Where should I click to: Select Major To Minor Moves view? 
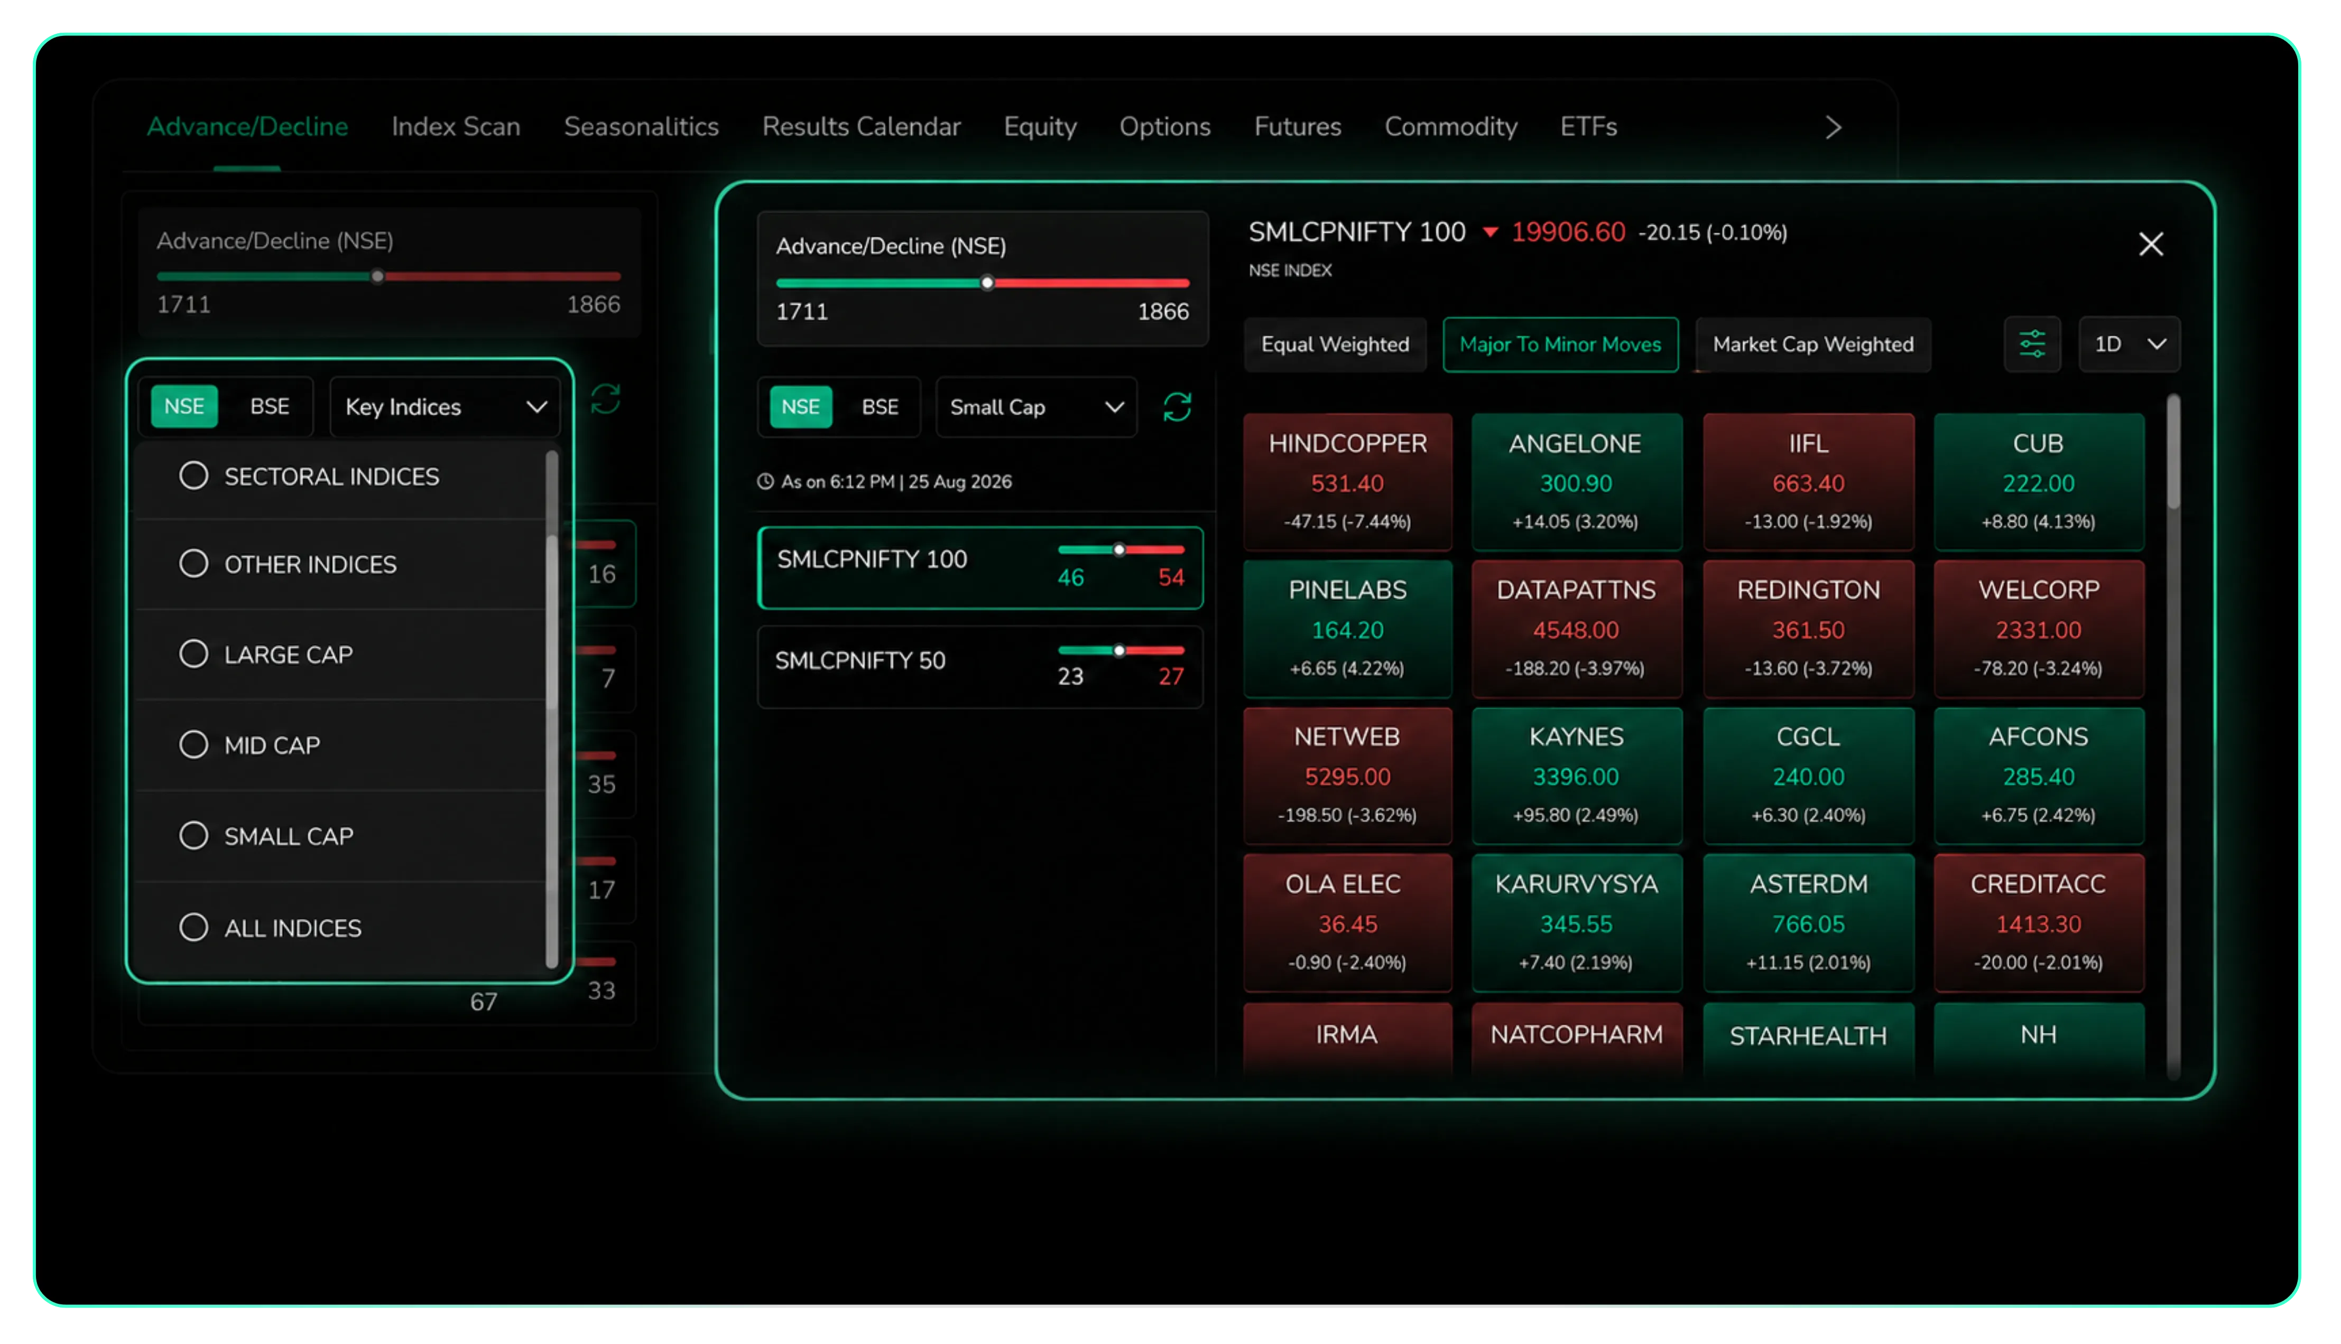(x=1560, y=344)
